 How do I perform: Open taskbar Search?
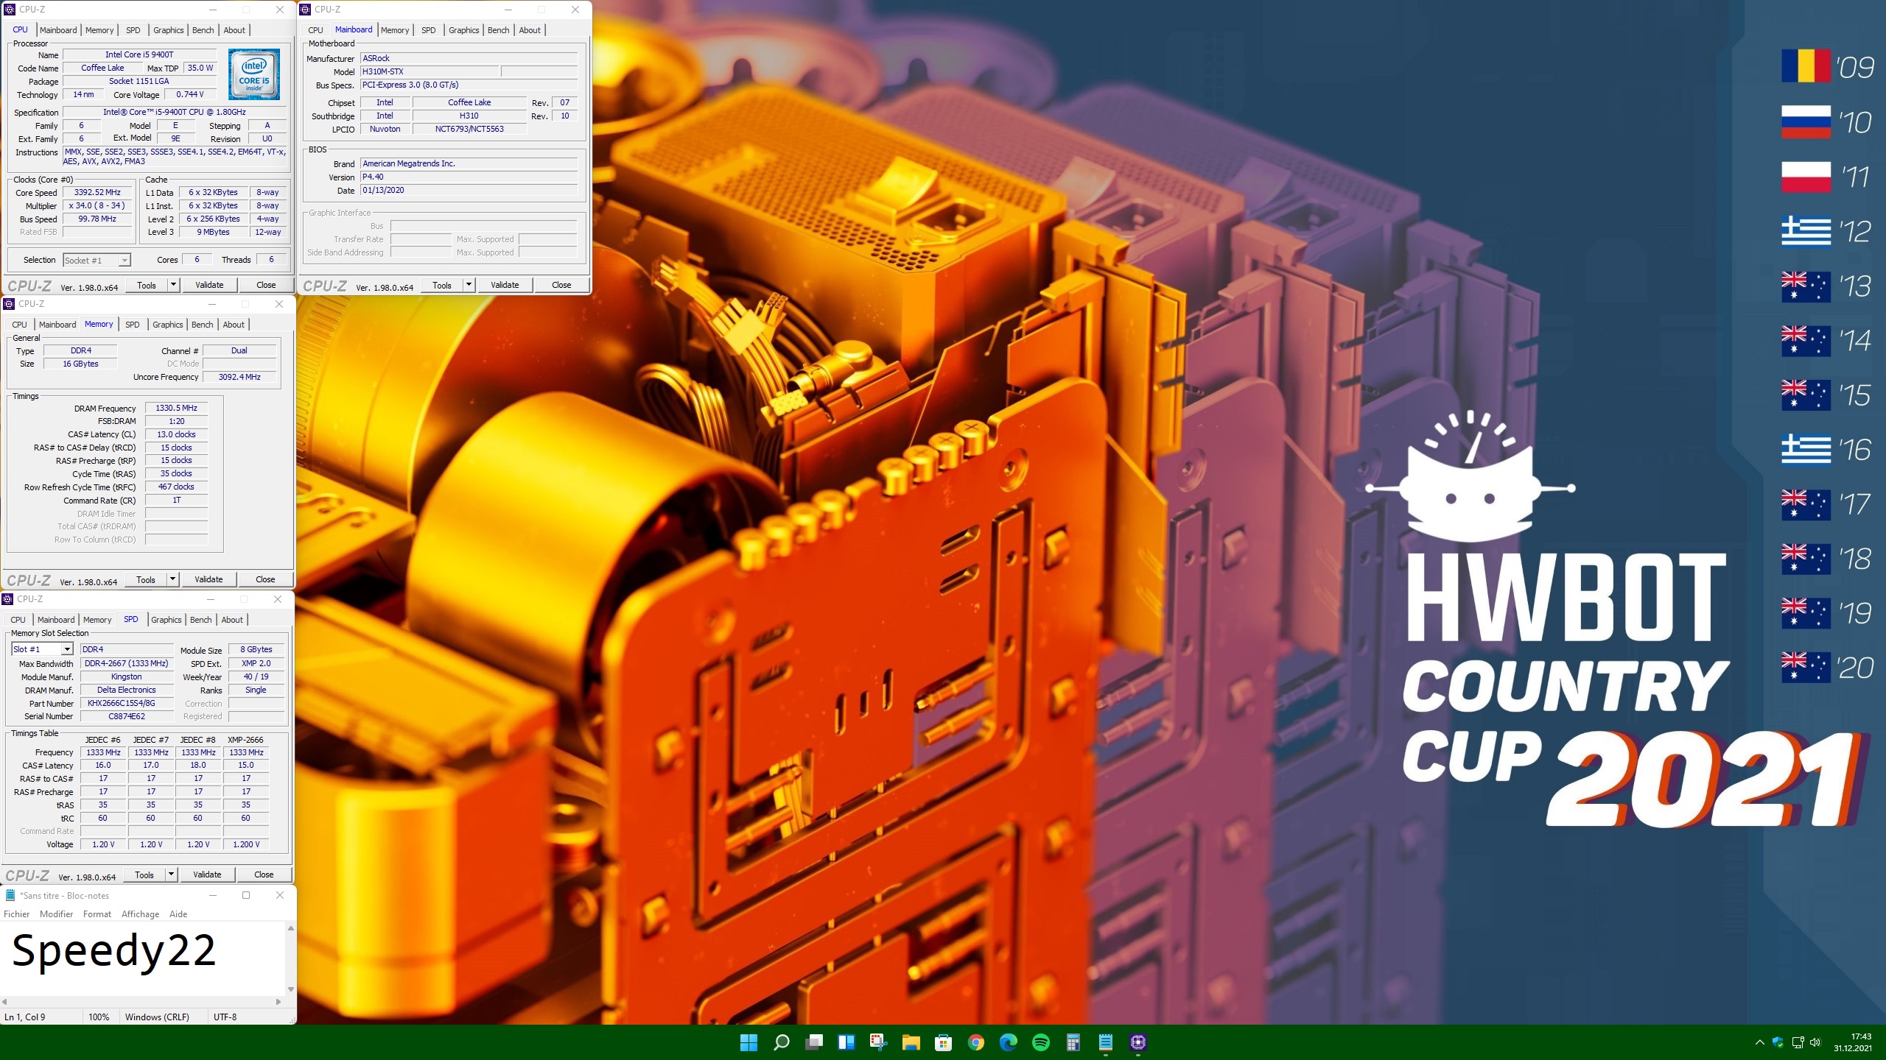point(781,1042)
